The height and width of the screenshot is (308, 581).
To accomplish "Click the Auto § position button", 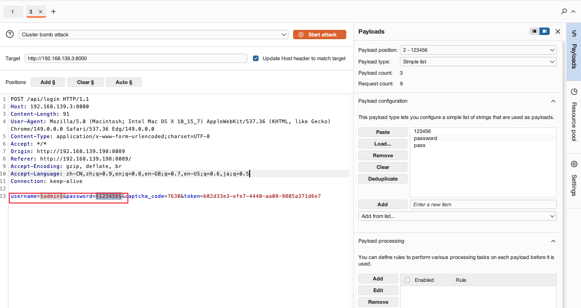I will 124,82.
